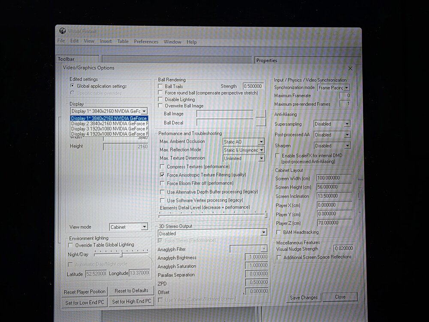Open the Insert menu
The height and width of the screenshot is (322, 429).
pyautogui.click(x=106, y=41)
